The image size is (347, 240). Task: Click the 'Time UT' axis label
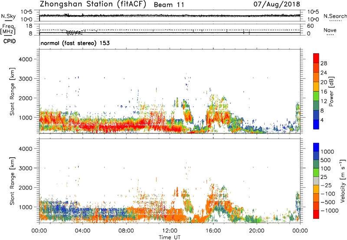click(170, 237)
